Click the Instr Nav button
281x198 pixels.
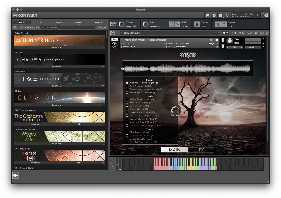102,27
